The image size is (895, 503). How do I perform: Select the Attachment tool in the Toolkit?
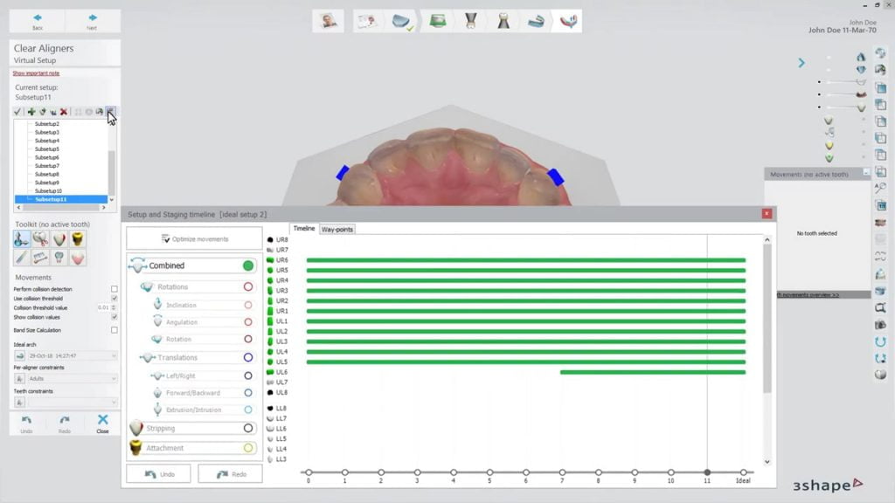click(78, 238)
